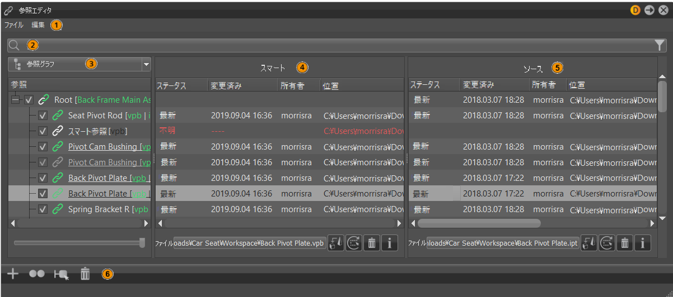Click the search input field
The height and width of the screenshot is (297, 673).
point(336,46)
